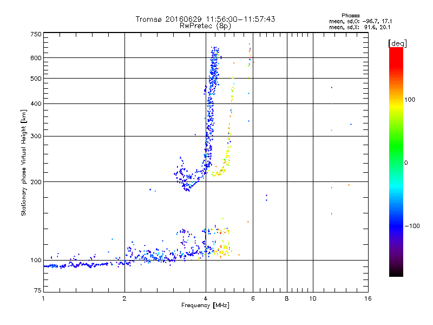
Task: Click the 'RwPretec (8p)' subtitle
Action: [x=205, y=26]
